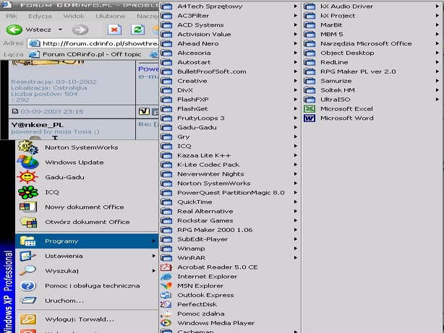Open the SubEdit-Player folder entry

click(x=230, y=239)
